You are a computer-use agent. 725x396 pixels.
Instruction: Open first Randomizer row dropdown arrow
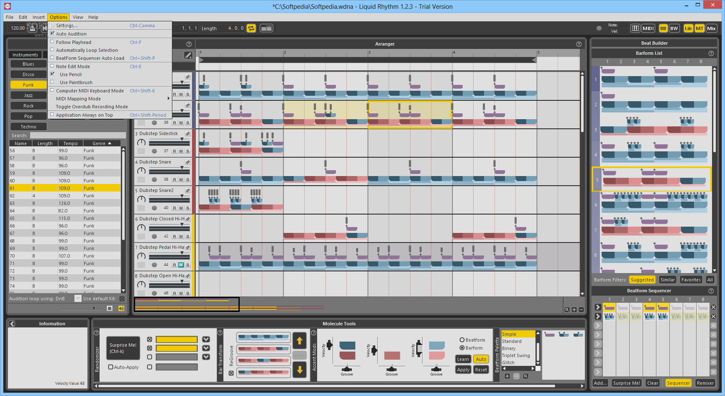click(x=206, y=339)
